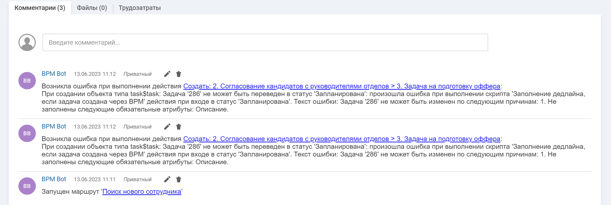
Task: Open BPM Bot author link in 11:11 comment
Action: tap(54, 179)
